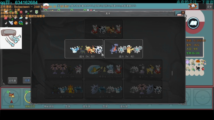214x120 pixels.
Task: Click the red round bomb-like ball icon
Action: [203, 69]
